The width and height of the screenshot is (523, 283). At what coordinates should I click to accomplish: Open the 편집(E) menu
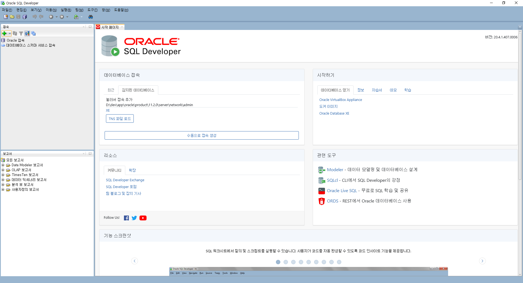[22, 10]
